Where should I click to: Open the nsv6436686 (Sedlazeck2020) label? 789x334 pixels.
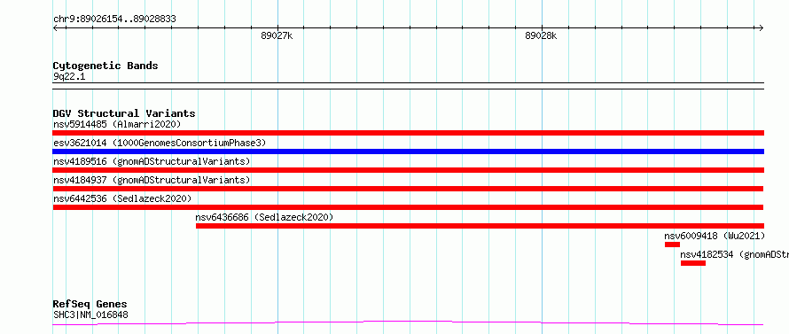tap(264, 217)
